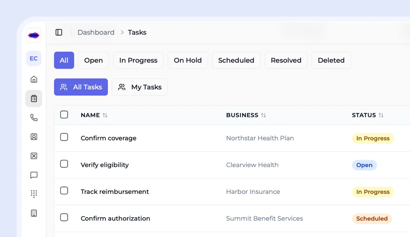Check the Verify eligibility row checkbox

pos(64,164)
